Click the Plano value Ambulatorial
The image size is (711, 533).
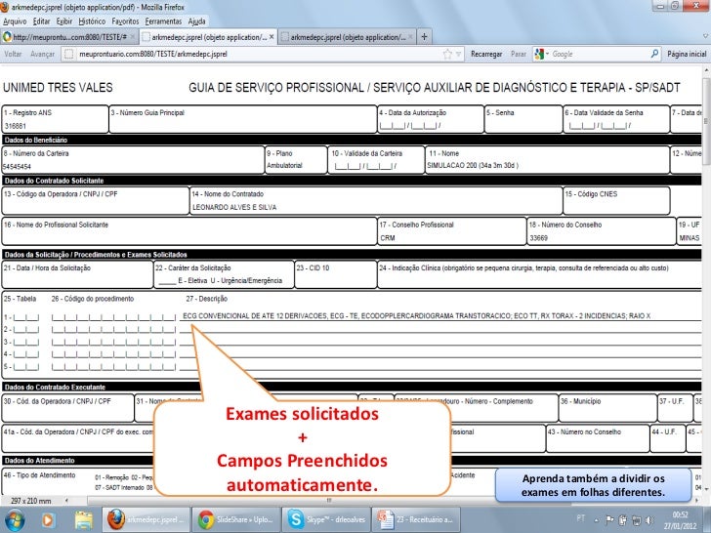284,165
